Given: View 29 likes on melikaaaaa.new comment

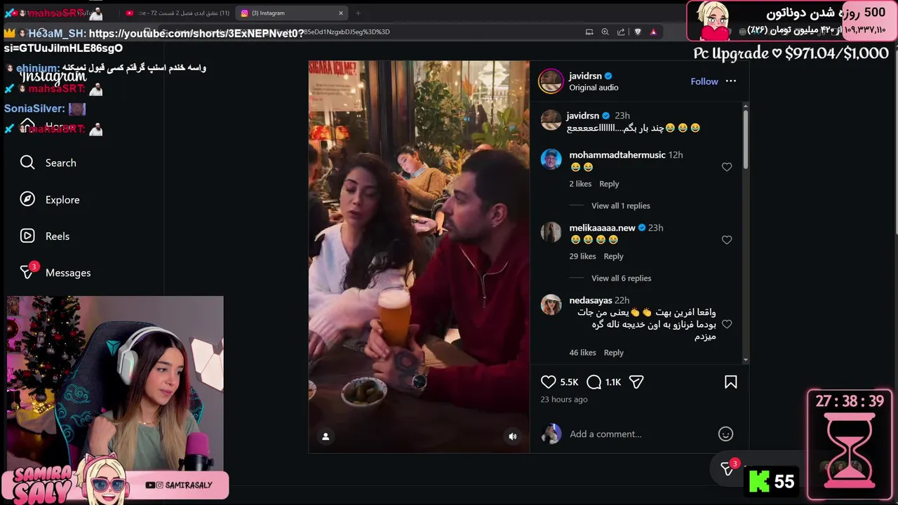Looking at the screenshot, I should (582, 257).
